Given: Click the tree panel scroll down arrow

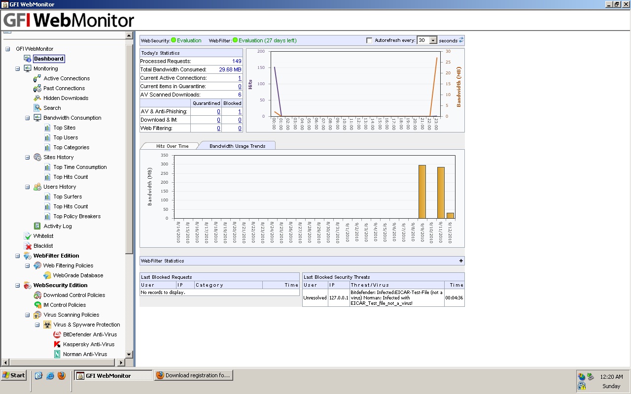Looking at the screenshot, I should point(129,354).
